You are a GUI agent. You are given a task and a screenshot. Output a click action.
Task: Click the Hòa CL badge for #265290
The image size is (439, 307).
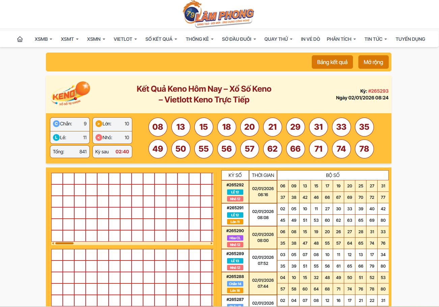235,238
